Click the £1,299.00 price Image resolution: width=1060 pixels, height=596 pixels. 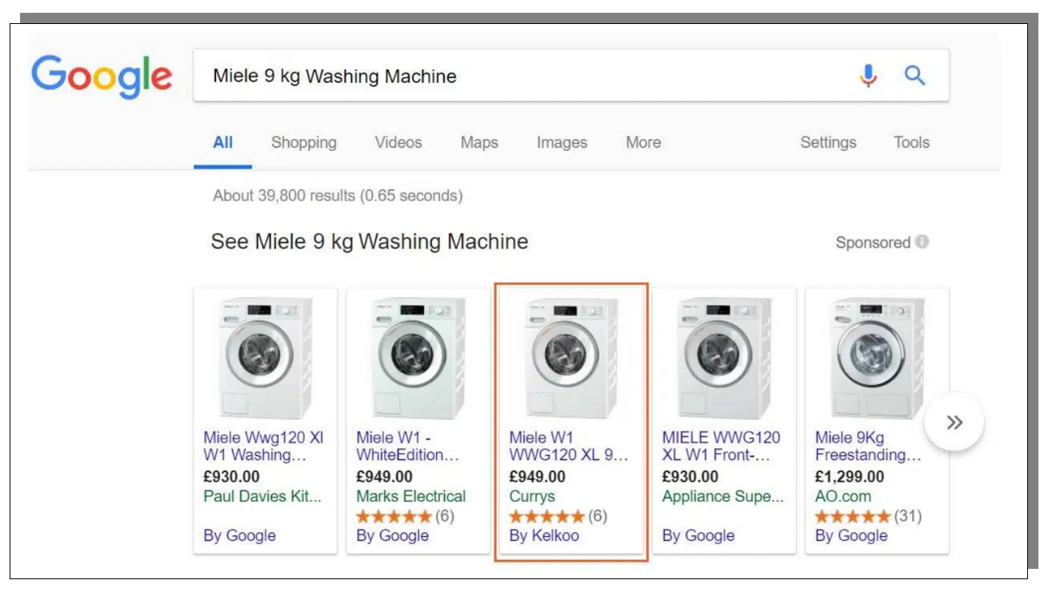click(850, 477)
